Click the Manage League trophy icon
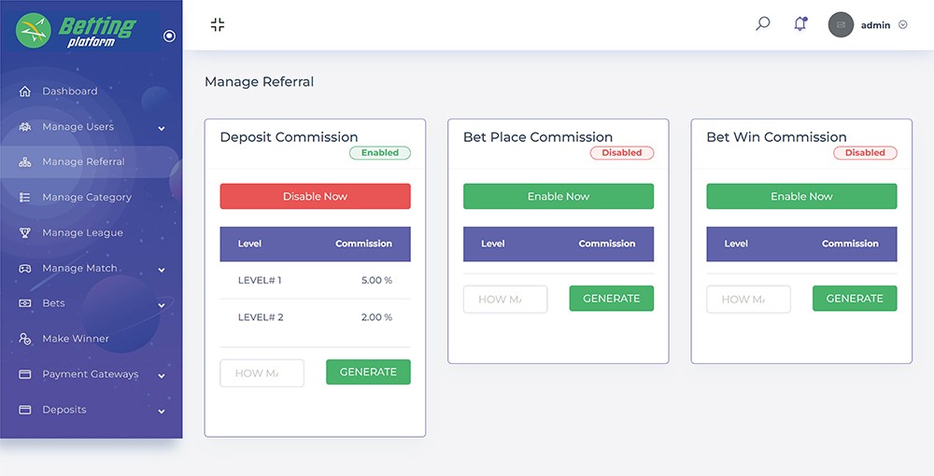The width and height of the screenshot is (934, 476). coord(25,233)
